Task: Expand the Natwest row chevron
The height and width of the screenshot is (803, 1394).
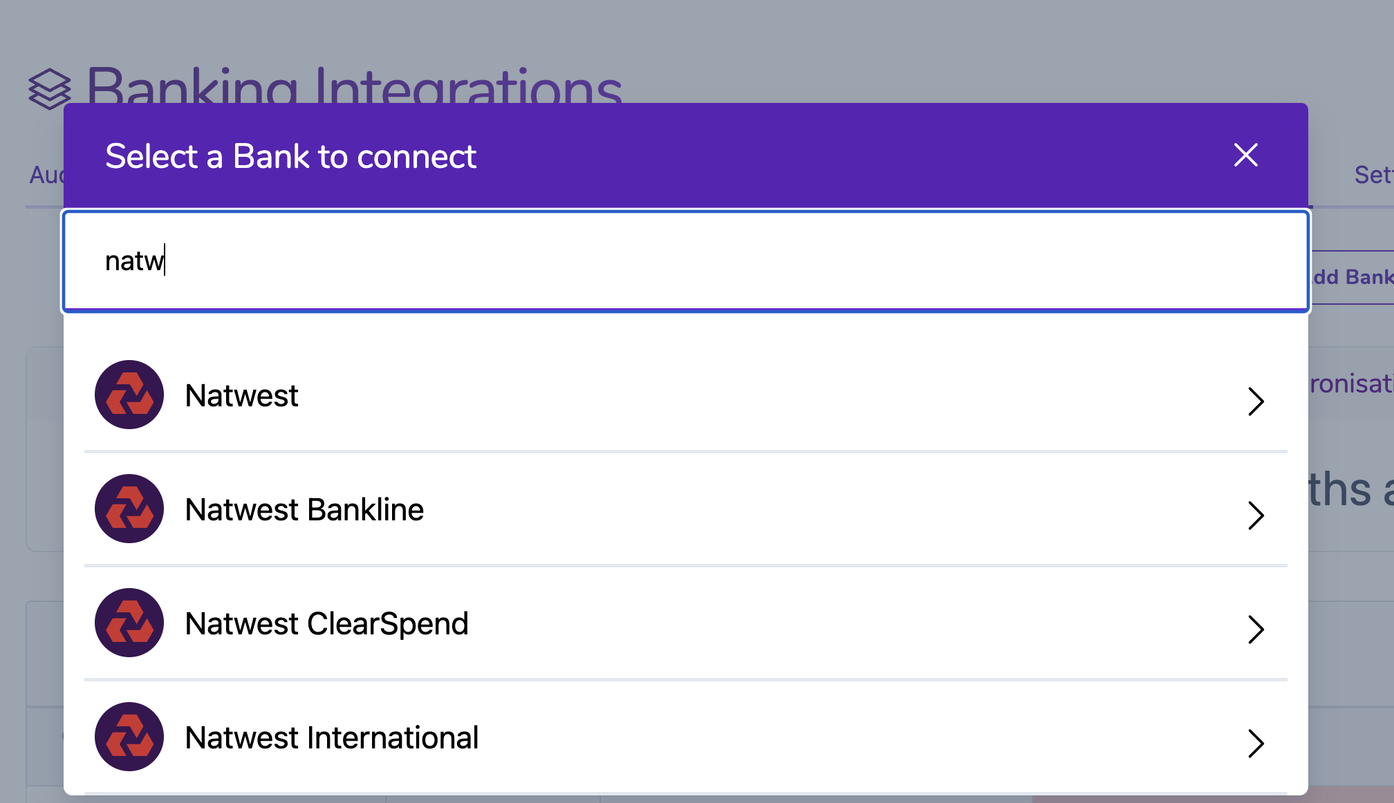Action: [1256, 401]
